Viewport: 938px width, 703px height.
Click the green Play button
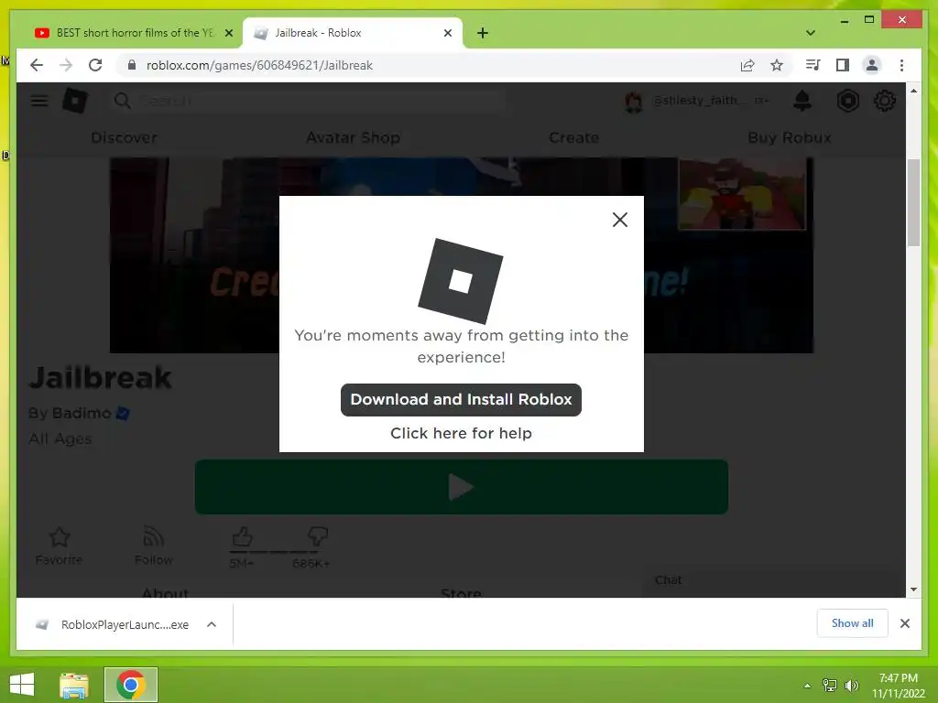click(x=462, y=487)
